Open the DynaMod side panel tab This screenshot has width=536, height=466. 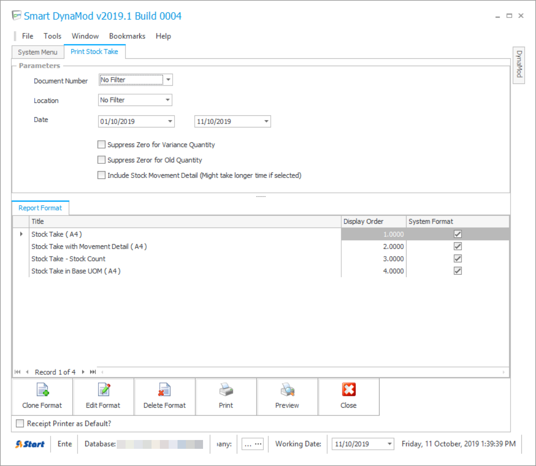click(519, 64)
